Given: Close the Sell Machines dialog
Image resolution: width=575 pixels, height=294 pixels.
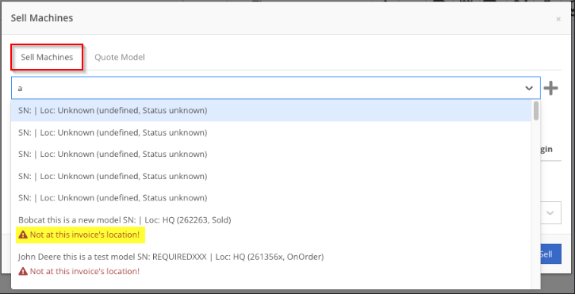Looking at the screenshot, I should pos(558,19).
